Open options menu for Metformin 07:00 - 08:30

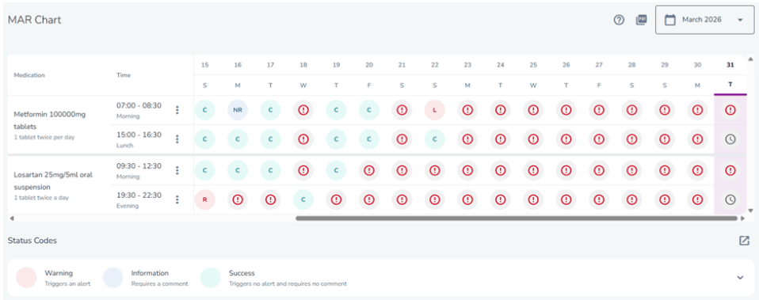click(177, 110)
